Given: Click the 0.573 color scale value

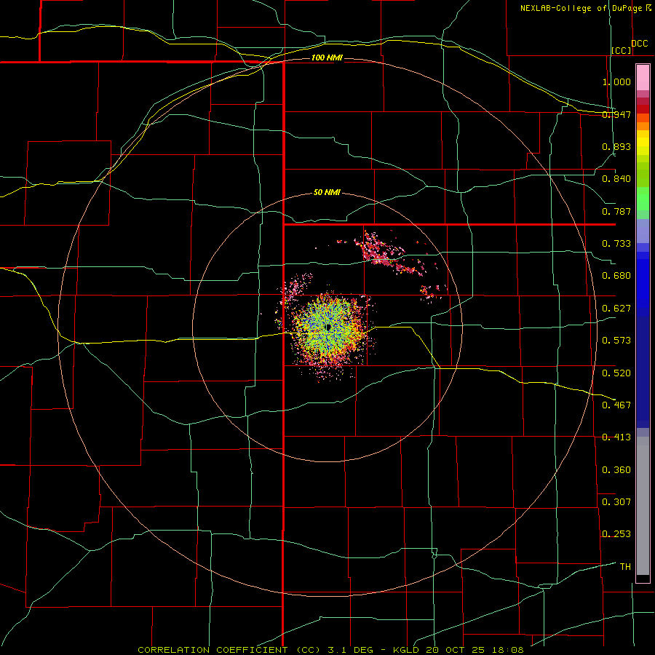Looking at the screenshot, I should (616, 341).
